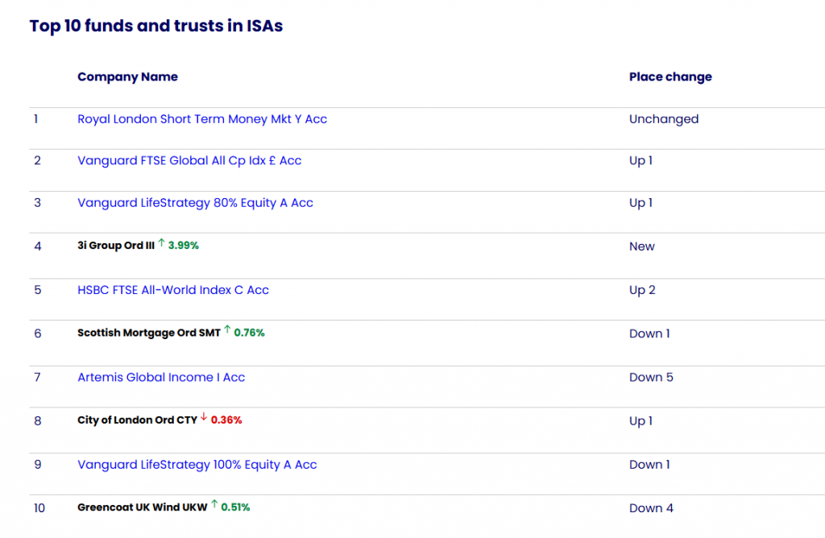Image resolution: width=825 pixels, height=538 pixels.
Task: Click the Company Name column header
Action: [x=127, y=77]
